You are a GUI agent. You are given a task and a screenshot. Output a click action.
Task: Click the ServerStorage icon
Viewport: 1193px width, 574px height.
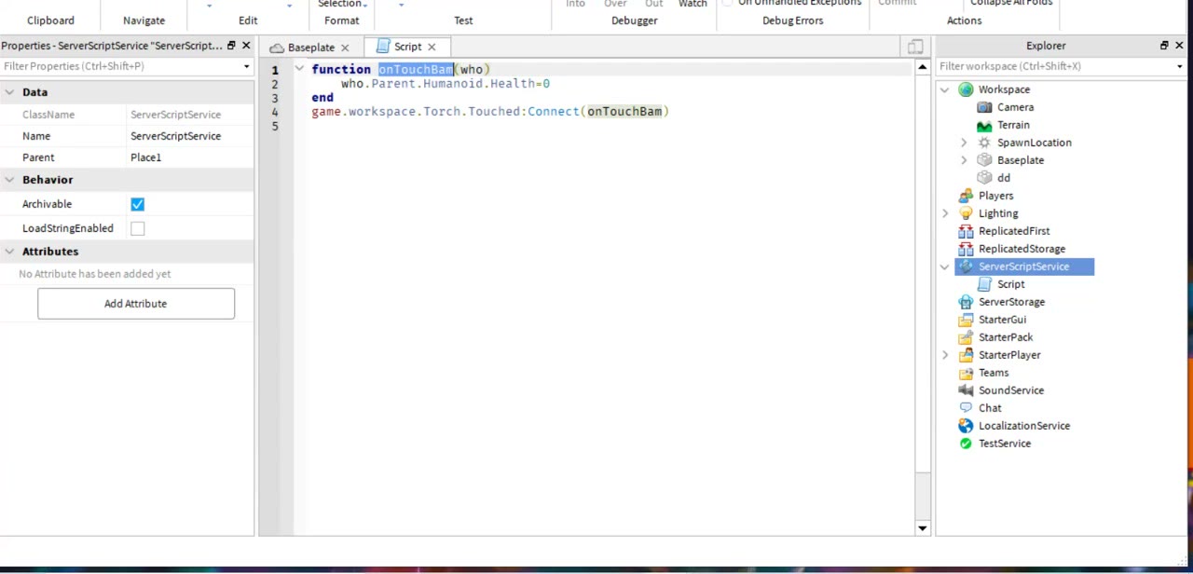(966, 302)
